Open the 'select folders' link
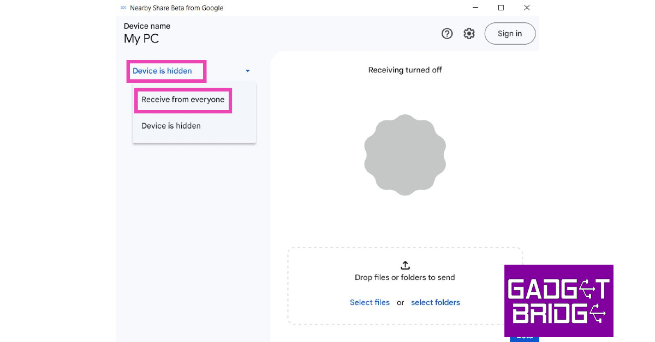This screenshot has height=342, width=655. pos(436,303)
